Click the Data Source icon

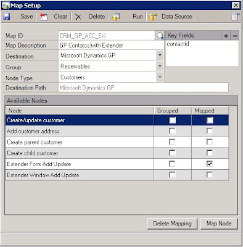153,17
